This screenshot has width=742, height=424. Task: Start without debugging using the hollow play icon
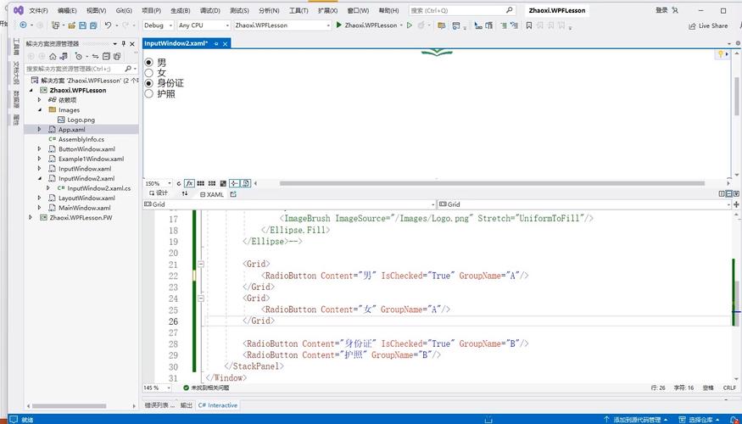coord(410,25)
